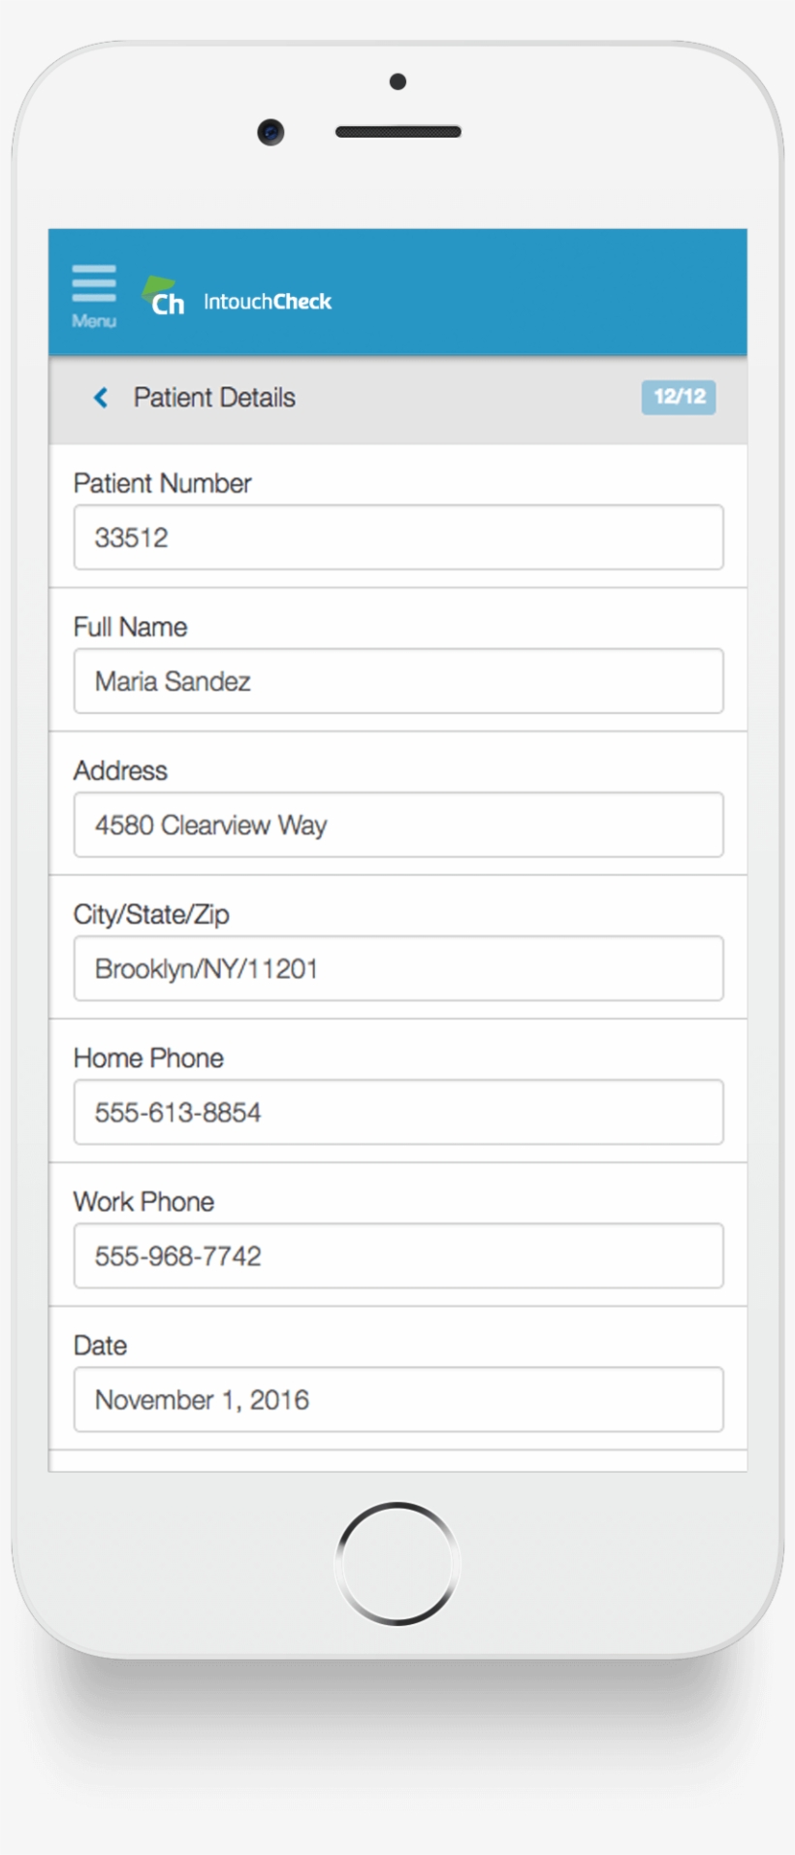Viewport: 795px width, 1855px height.
Task: Focus the 555-613-8854 phone field
Action: [398, 1112]
